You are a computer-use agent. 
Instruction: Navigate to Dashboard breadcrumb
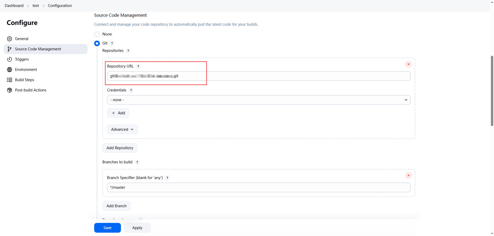coord(14,6)
